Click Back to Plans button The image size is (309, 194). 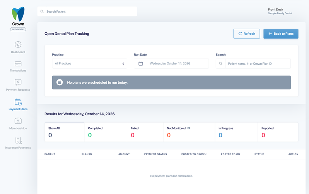point(281,34)
